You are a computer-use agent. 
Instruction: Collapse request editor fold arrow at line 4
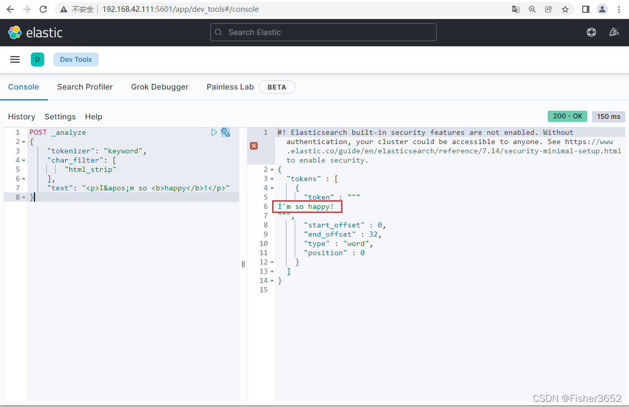pos(24,161)
